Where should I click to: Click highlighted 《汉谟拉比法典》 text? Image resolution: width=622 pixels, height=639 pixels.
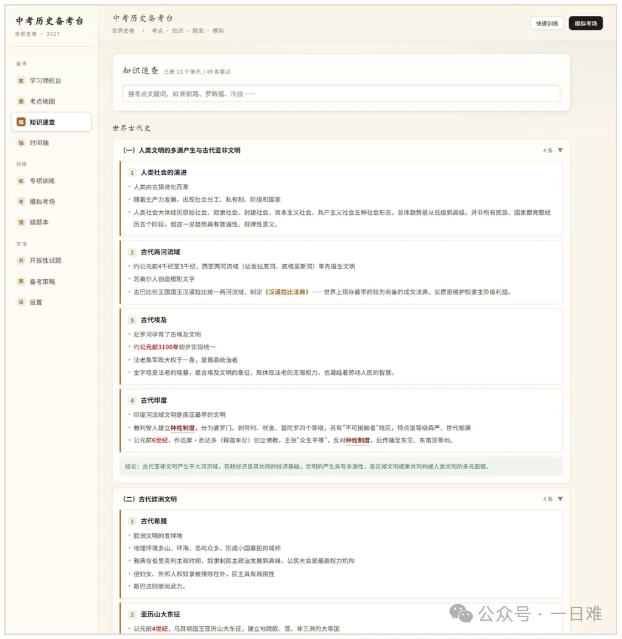tap(287, 292)
